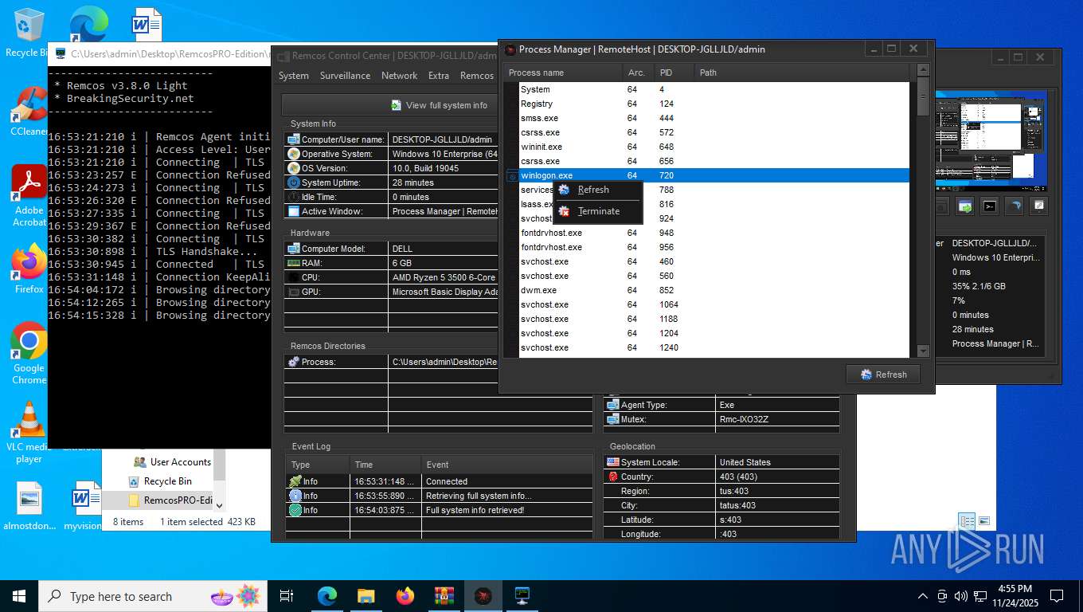Open the Remcos app on the taskbar
The width and height of the screenshot is (1083, 612).
point(483,595)
